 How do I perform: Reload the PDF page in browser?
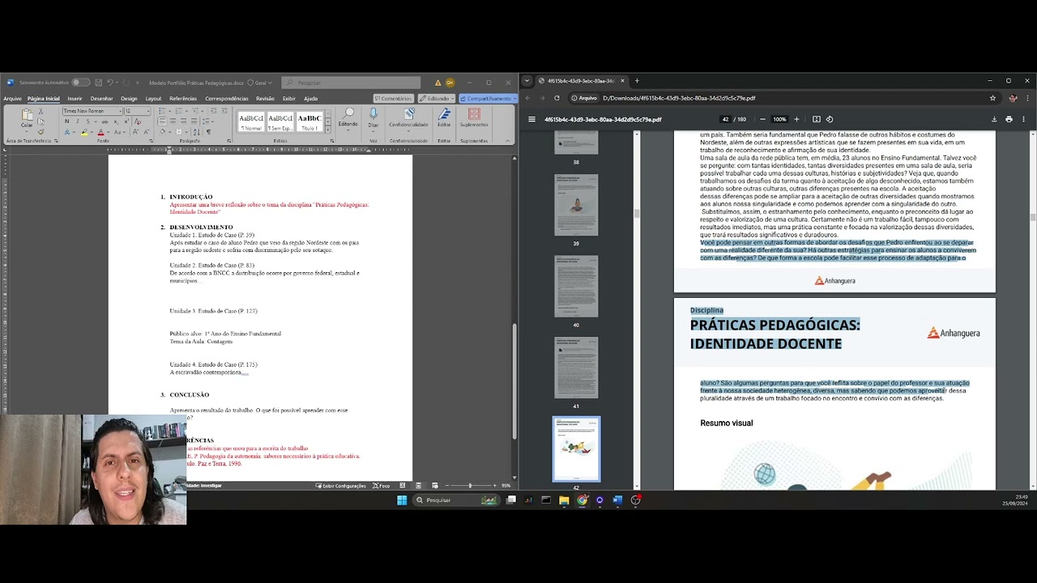coord(557,98)
